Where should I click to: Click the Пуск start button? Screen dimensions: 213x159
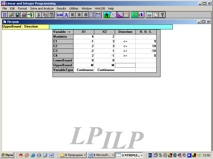coord(7,155)
